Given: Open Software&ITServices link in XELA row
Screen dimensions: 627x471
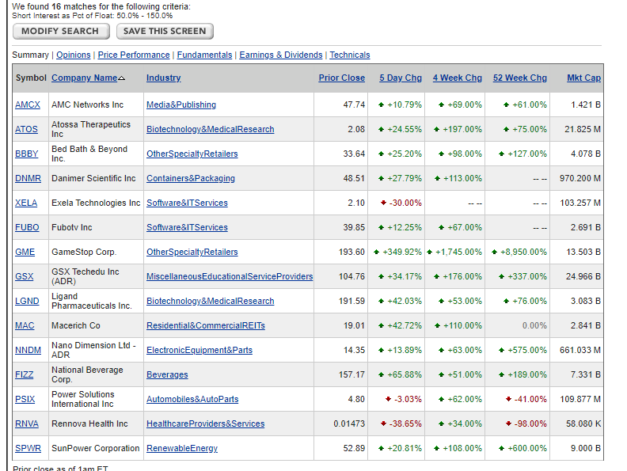Looking at the screenshot, I should click(187, 203).
